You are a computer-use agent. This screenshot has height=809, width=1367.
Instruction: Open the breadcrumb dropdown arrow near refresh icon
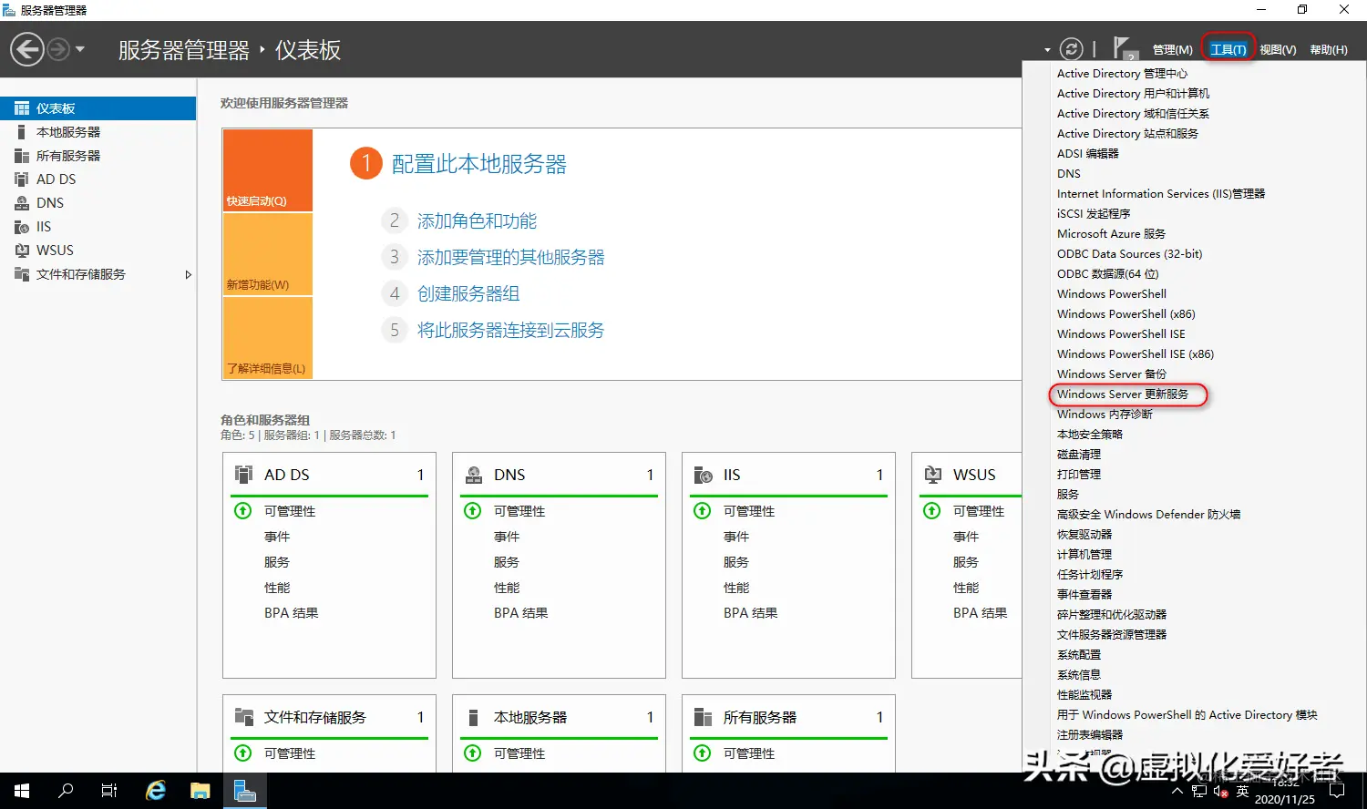coord(1045,48)
